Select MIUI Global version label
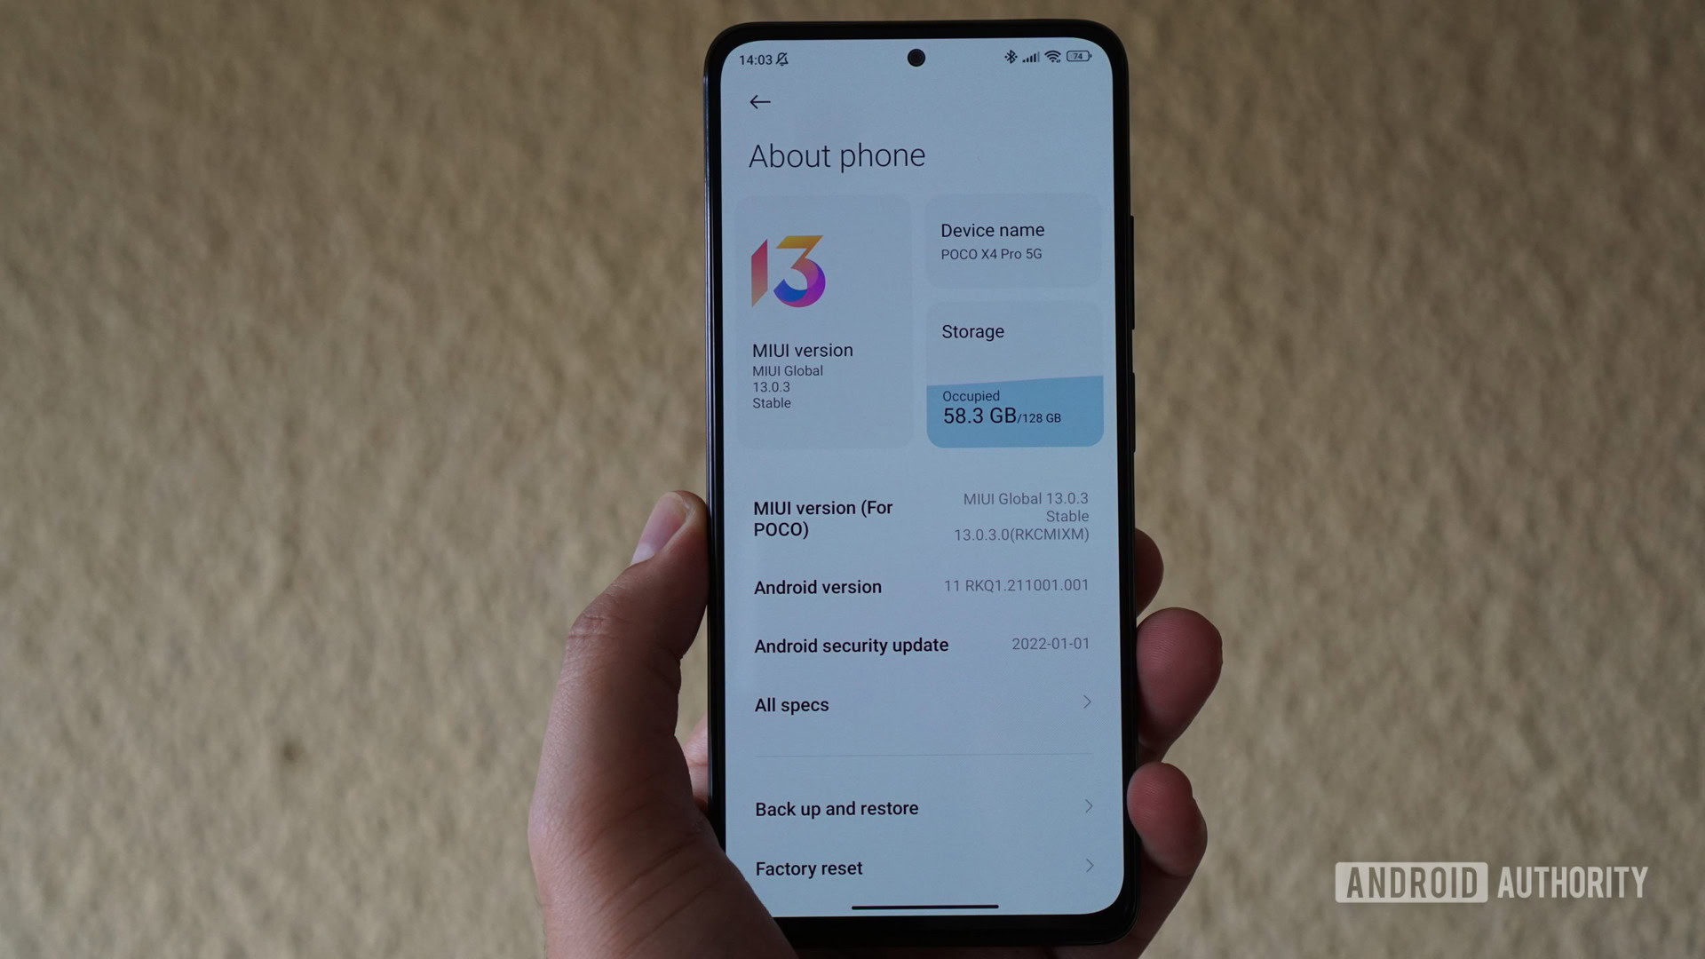This screenshot has height=959, width=1705. click(785, 370)
